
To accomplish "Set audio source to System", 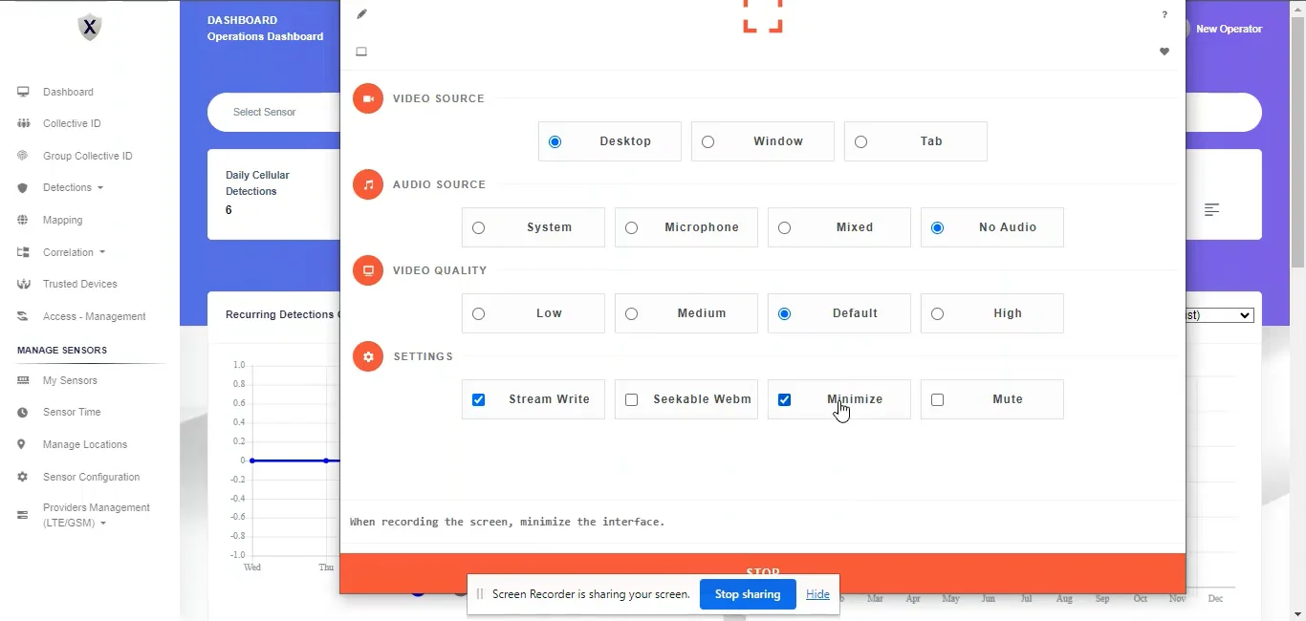I will [x=533, y=227].
